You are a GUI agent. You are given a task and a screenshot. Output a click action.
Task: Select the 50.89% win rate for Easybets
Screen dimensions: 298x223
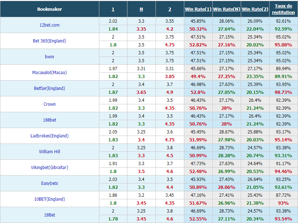198,187
